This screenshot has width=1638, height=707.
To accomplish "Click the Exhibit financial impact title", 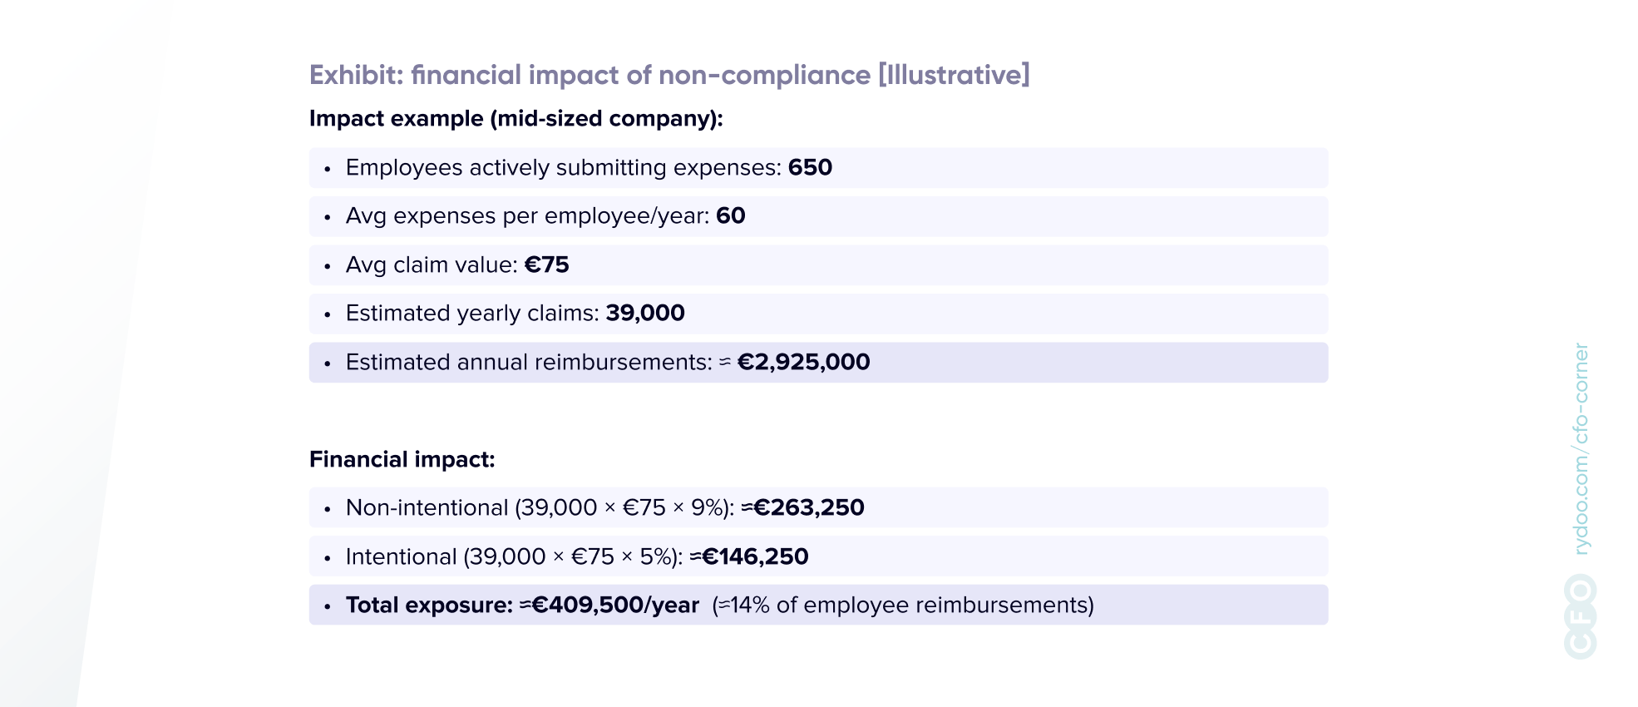I will click(x=669, y=75).
